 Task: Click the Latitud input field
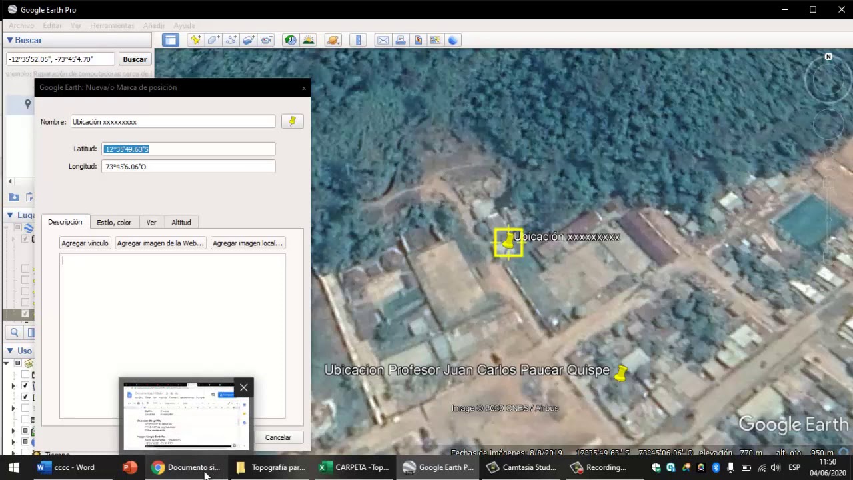189,149
